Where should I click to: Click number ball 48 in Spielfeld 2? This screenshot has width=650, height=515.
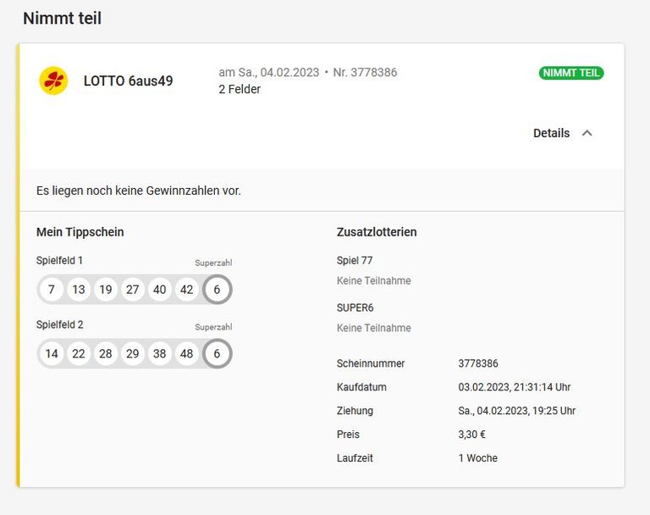[x=186, y=353]
